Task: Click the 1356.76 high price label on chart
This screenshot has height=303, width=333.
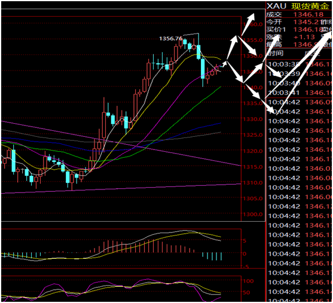Action: [171, 38]
